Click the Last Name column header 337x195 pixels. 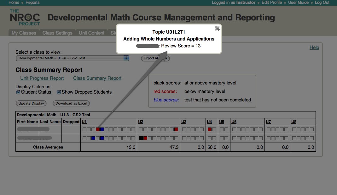(x=50, y=122)
